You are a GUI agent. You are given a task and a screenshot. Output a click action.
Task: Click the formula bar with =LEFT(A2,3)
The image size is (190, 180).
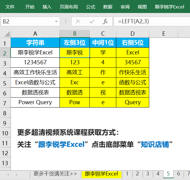click(x=152, y=21)
